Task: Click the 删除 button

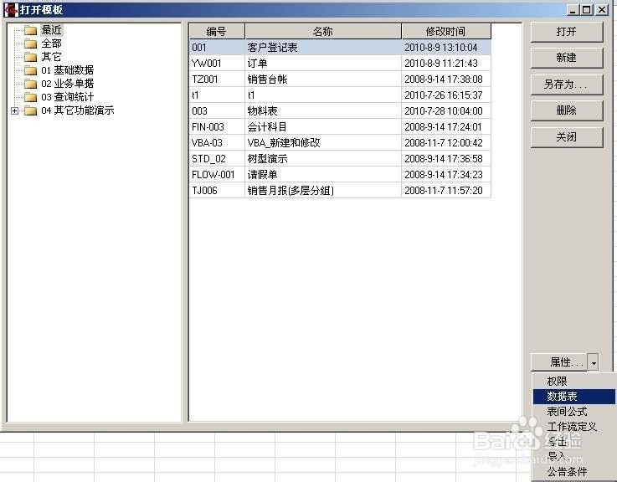Action: click(x=567, y=110)
